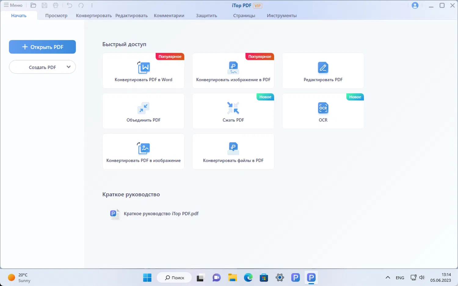Click the redo arrow icon
Viewport: 458px width, 286px height.
81,5
